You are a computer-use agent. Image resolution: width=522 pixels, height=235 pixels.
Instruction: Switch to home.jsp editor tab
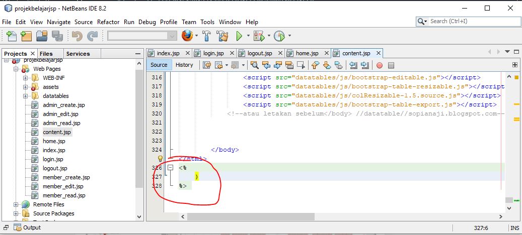coord(307,53)
